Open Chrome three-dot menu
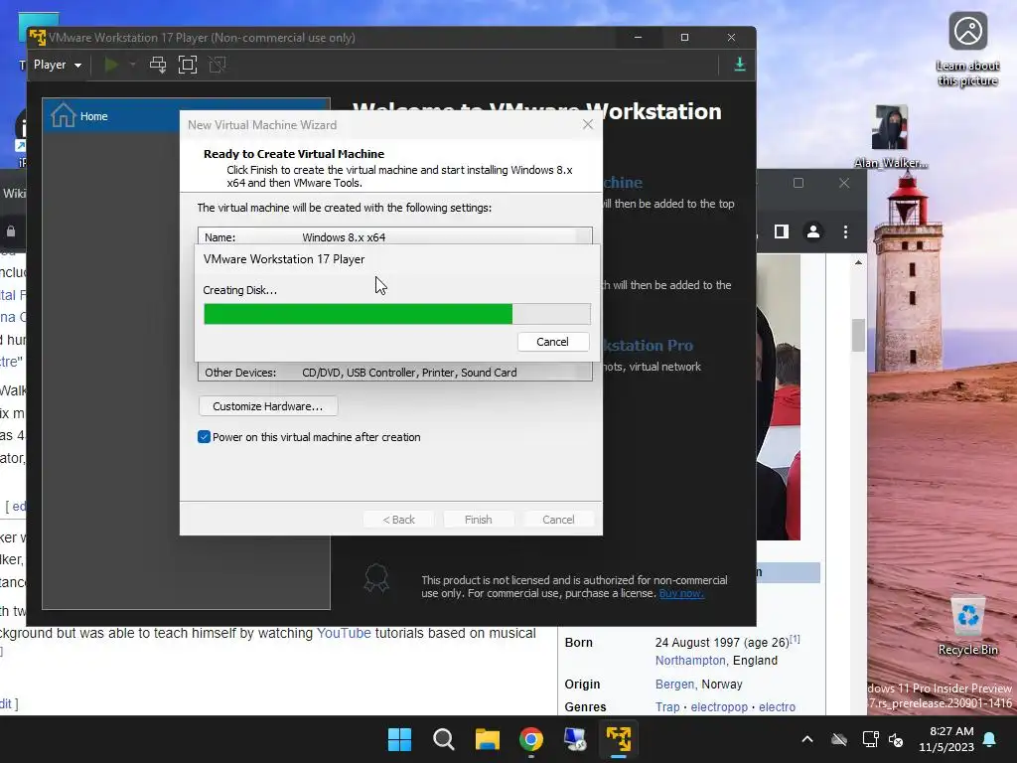 tap(845, 231)
